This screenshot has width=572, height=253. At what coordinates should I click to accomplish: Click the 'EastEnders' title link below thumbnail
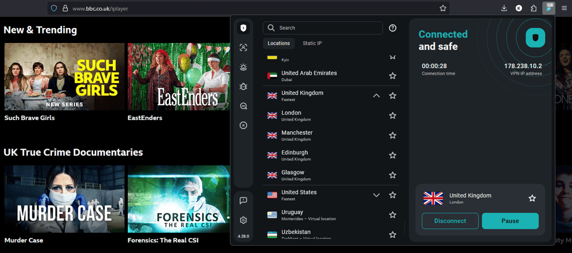point(145,118)
